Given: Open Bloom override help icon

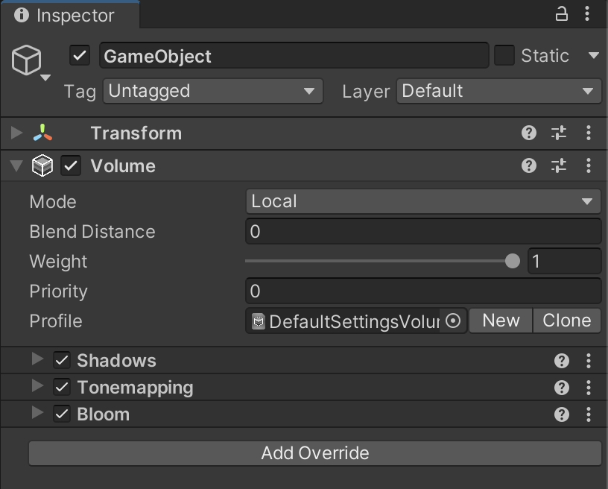Looking at the screenshot, I should click(562, 414).
